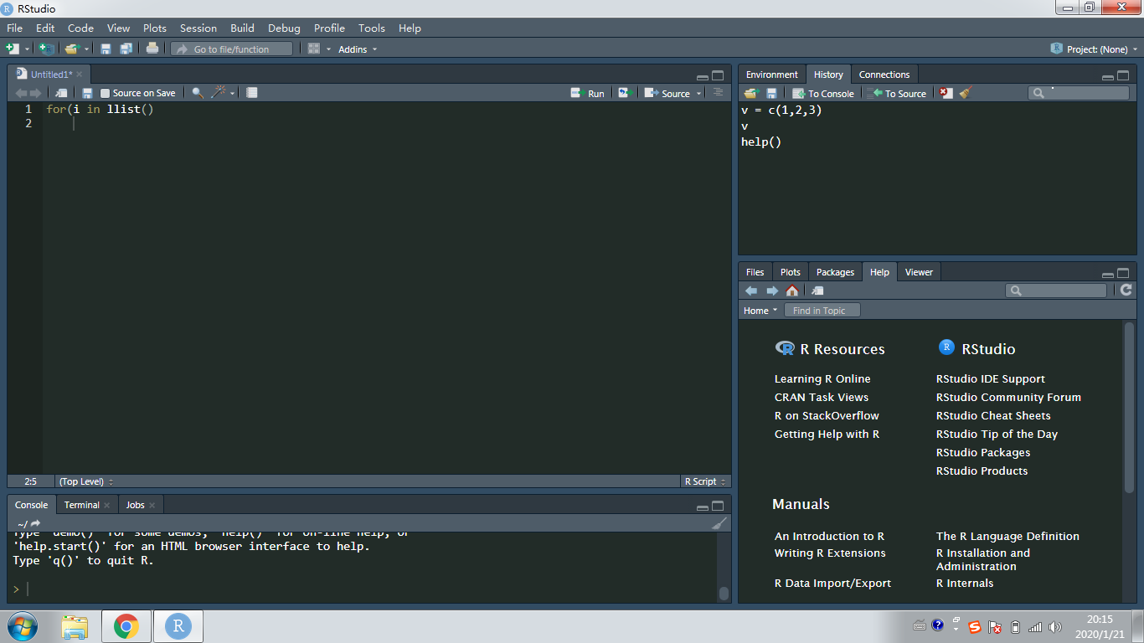
Task: Click the Save All documents icon
Action: click(126, 49)
